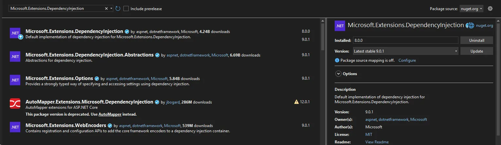Select the Microsoft.Extensions.DependencyInjection.Abstractions package
Image resolution: width=501 pixels, height=145 pixels.
89,55
